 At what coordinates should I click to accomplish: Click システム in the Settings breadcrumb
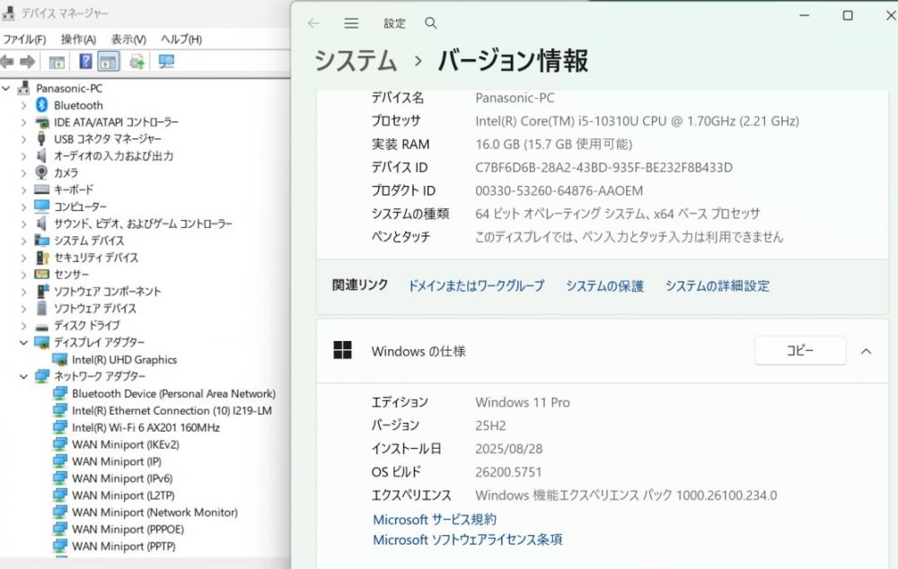(x=356, y=61)
